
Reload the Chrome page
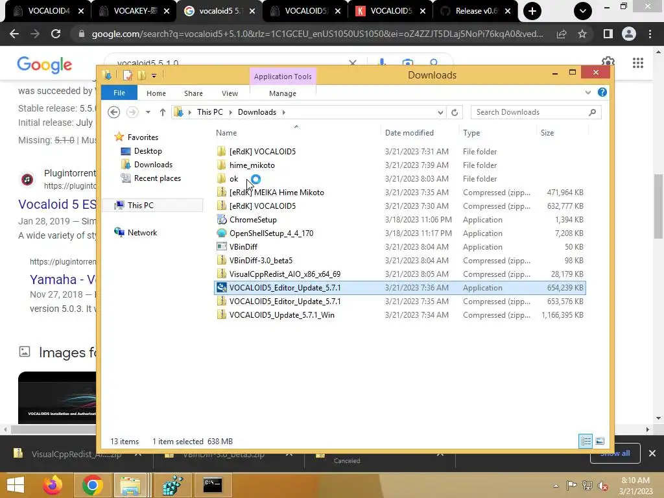(x=56, y=34)
